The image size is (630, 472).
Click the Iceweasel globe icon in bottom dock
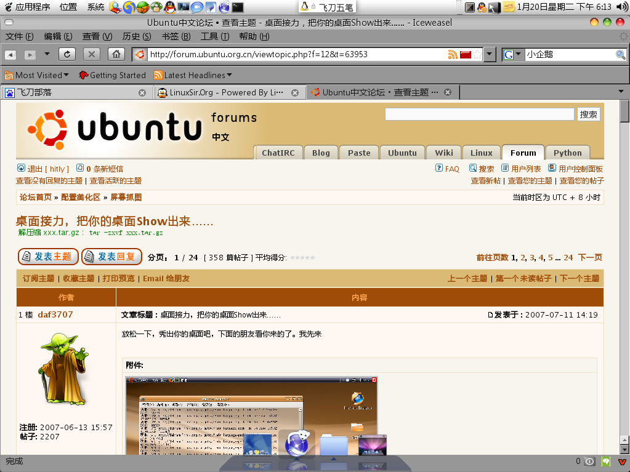coord(297,444)
